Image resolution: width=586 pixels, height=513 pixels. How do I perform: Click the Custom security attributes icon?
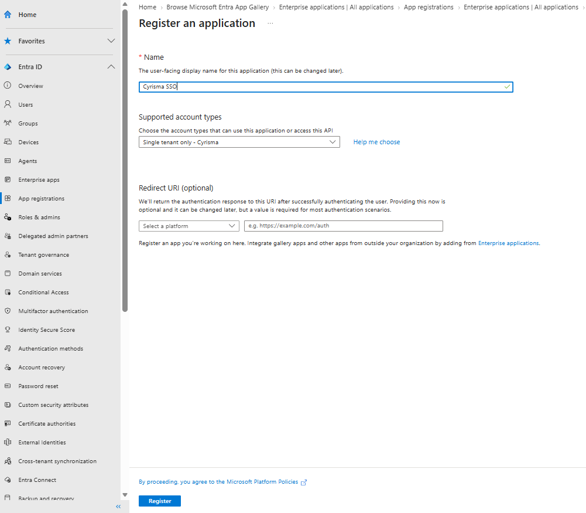[8, 405]
